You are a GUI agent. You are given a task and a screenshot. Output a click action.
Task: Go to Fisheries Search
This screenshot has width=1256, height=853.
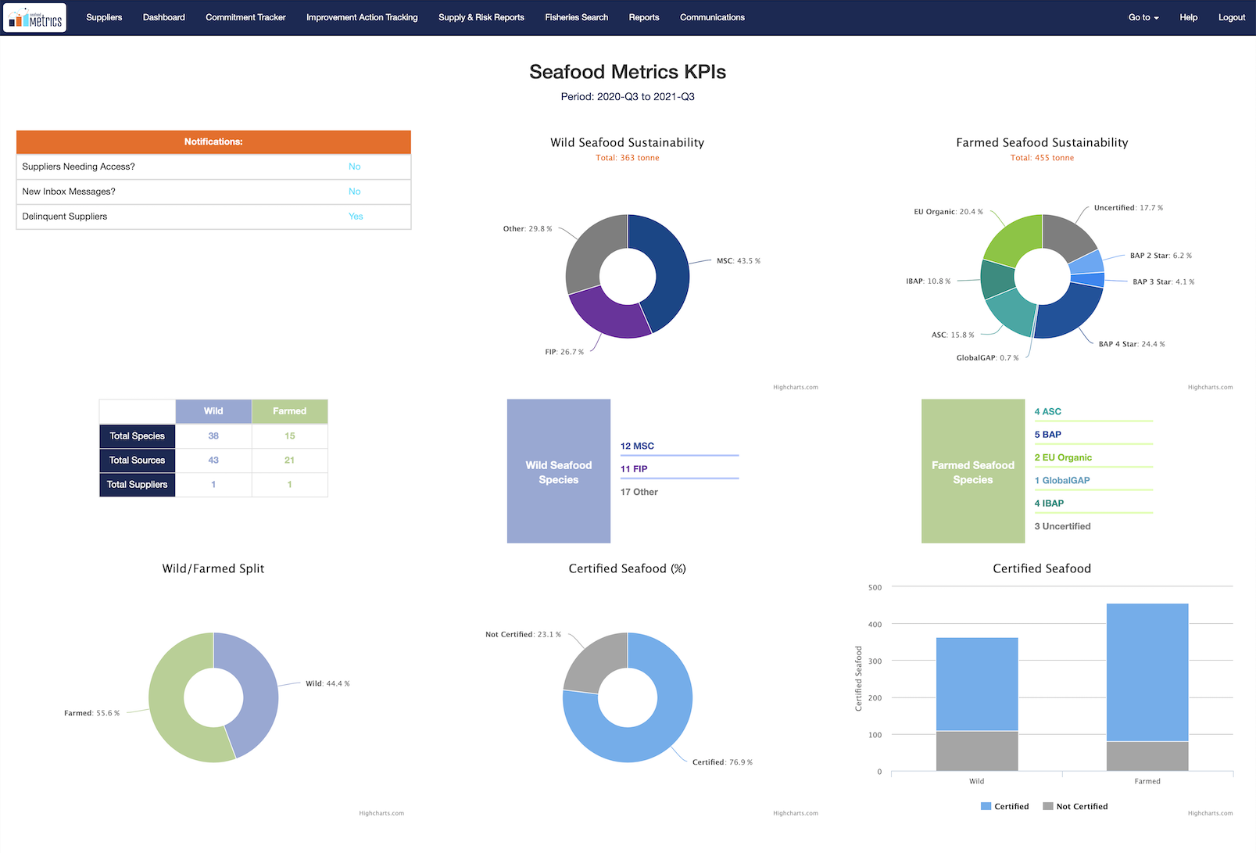coord(576,17)
